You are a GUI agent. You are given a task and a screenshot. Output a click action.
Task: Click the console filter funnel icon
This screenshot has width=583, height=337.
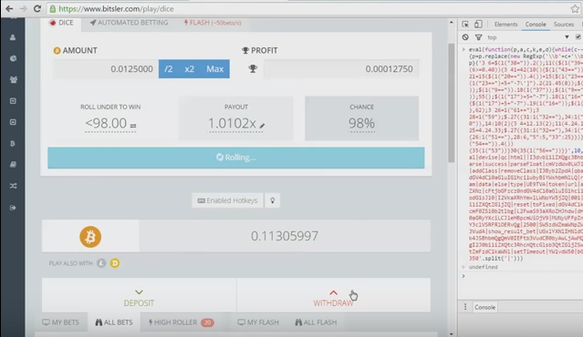[x=478, y=37]
